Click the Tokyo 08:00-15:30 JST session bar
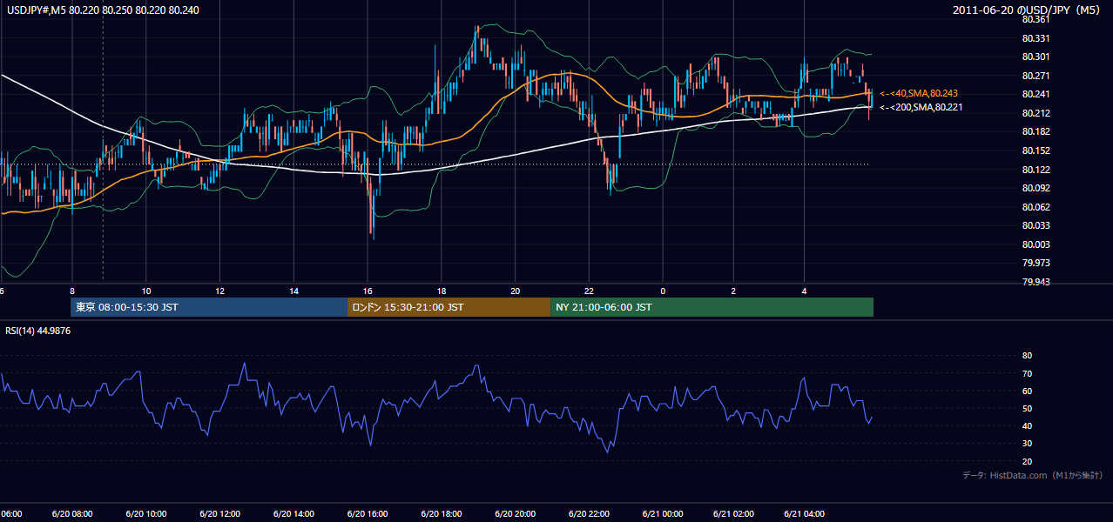The image size is (1113, 522). pos(209,307)
